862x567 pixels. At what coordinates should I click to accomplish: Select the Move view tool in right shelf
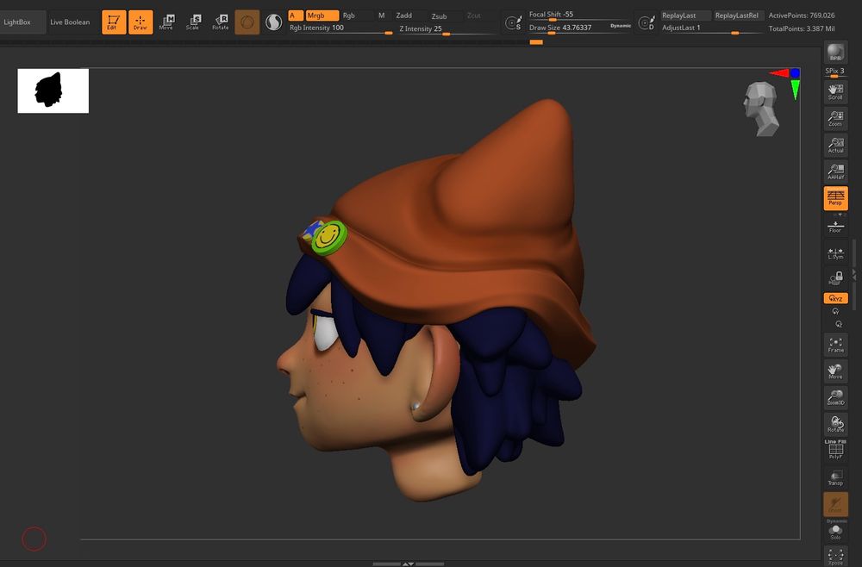coord(835,371)
